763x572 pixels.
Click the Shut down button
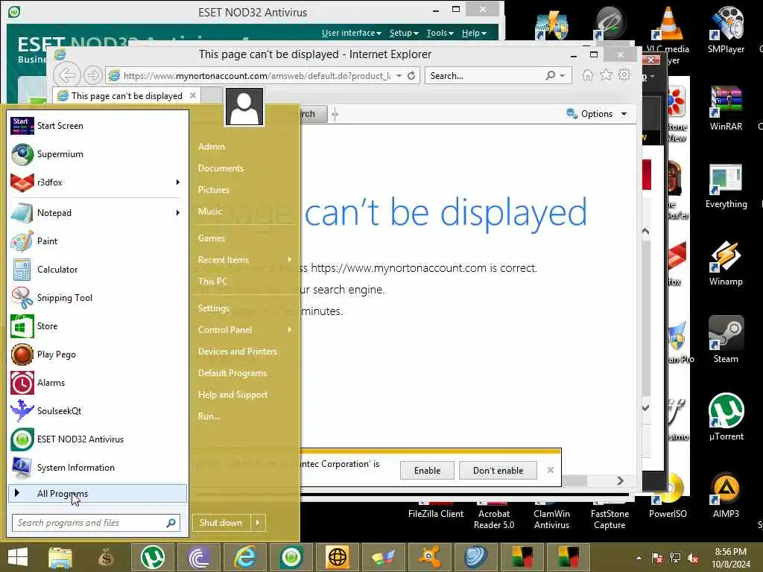click(x=221, y=523)
